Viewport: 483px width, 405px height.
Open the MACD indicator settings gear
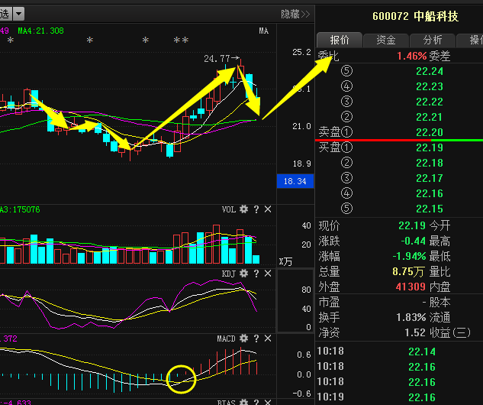(x=243, y=337)
